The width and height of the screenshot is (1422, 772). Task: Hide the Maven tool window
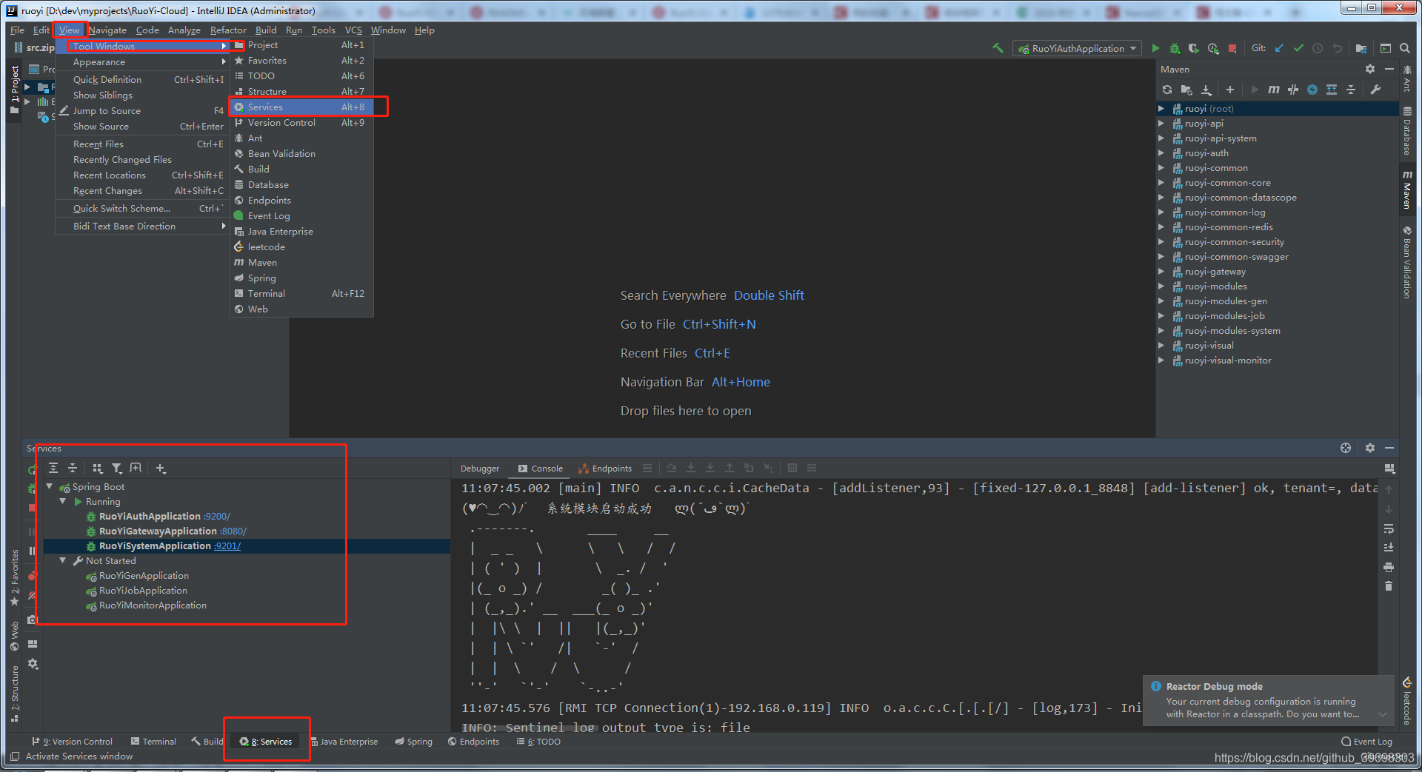coord(1389,69)
